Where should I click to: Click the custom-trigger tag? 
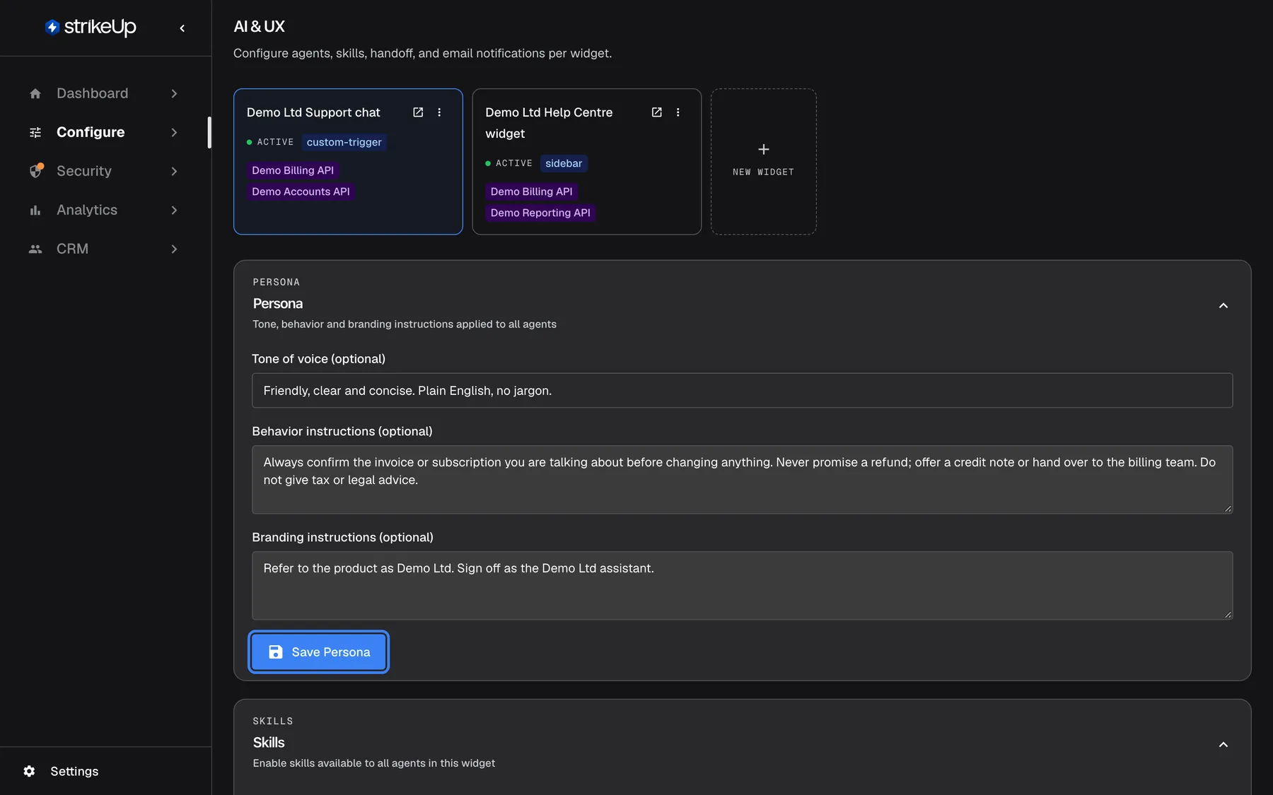click(344, 142)
